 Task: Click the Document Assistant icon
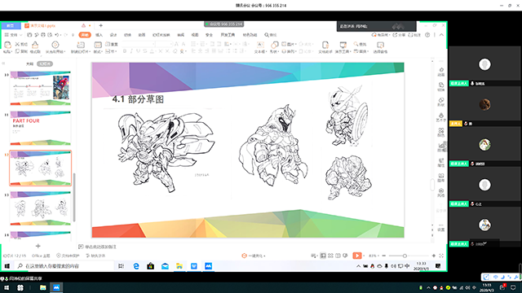click(325, 45)
